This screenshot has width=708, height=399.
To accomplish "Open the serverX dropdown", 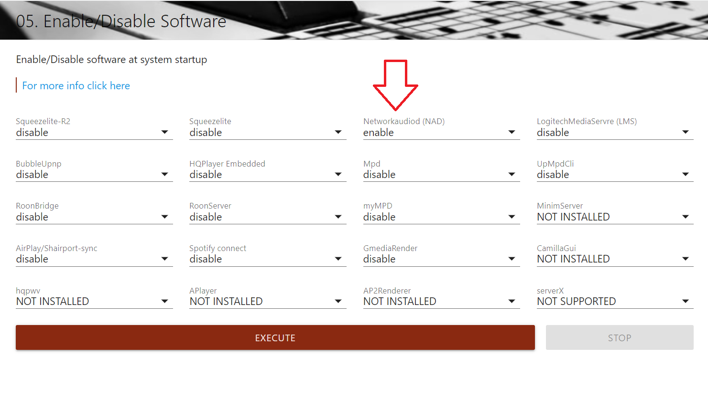I will pos(615,302).
